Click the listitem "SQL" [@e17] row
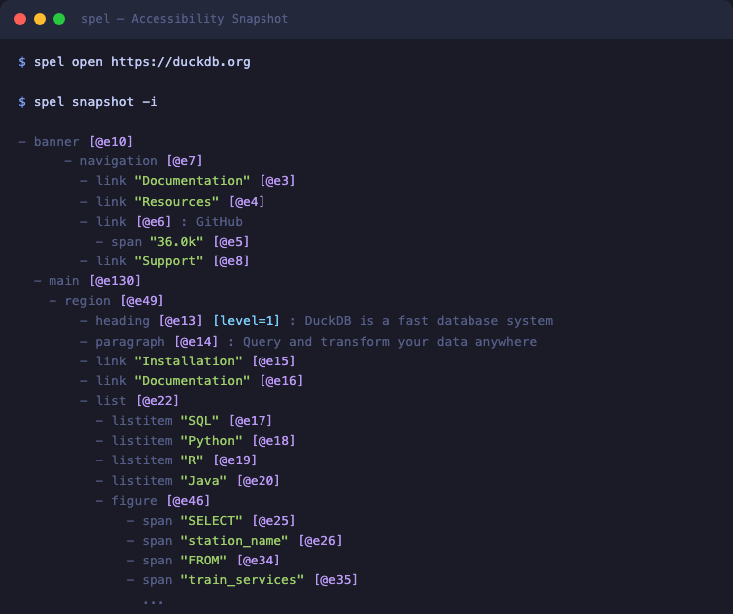 (183, 421)
